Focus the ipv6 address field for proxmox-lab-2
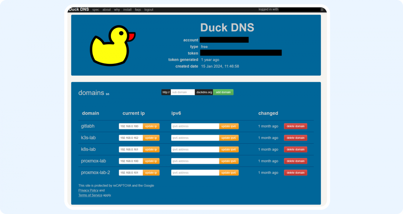The height and width of the screenshot is (214, 403). (195, 173)
